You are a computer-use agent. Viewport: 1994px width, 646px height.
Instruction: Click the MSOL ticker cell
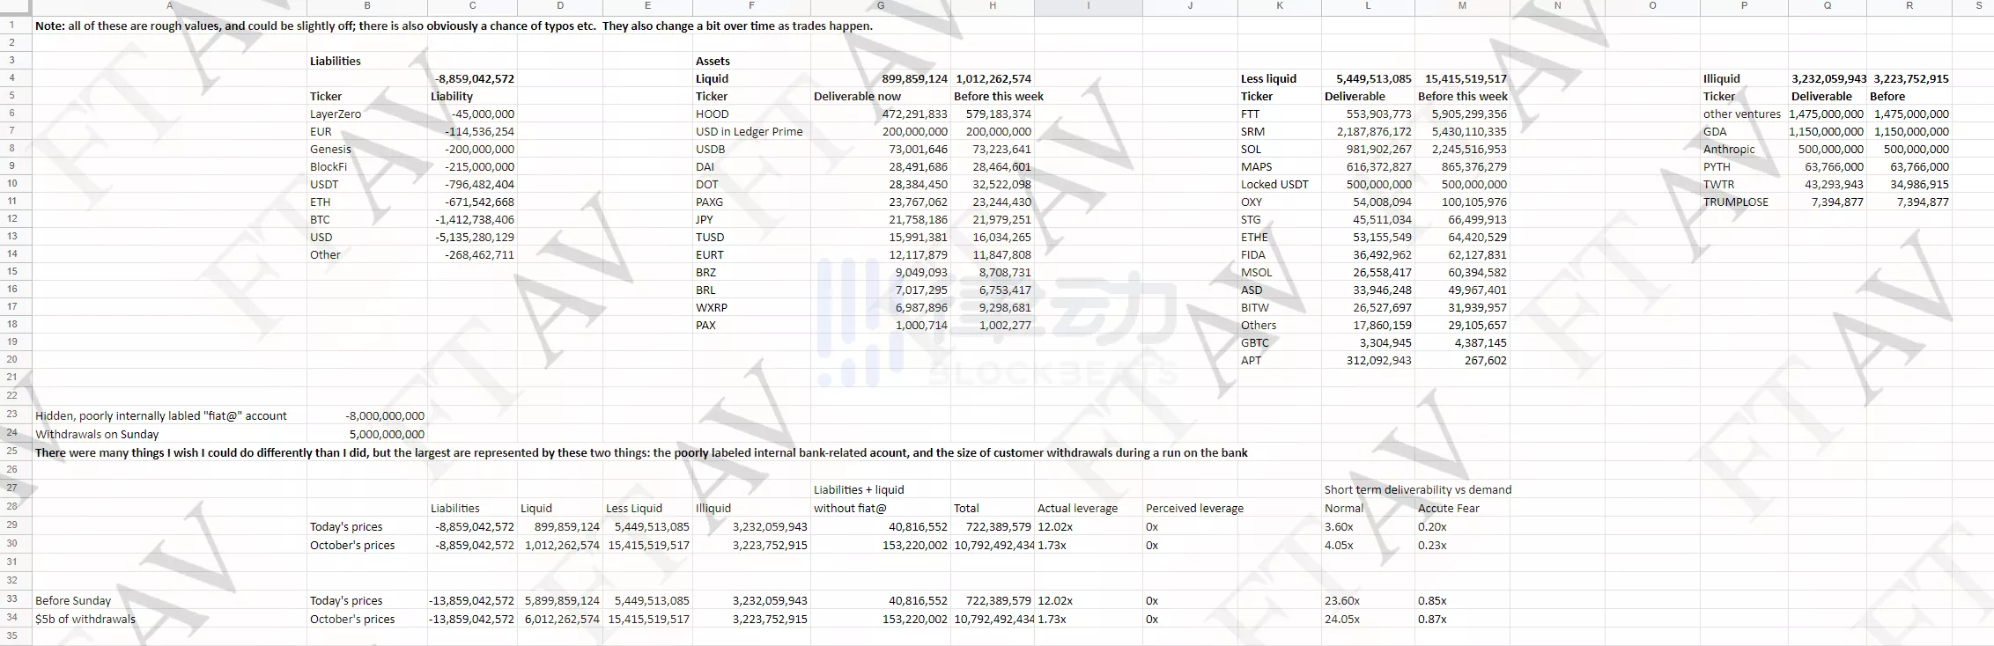[1257, 272]
